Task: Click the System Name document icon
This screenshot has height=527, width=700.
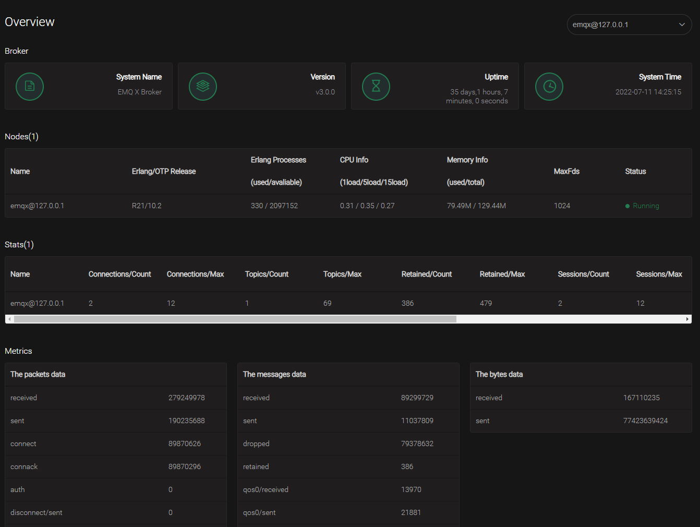Action: point(30,87)
